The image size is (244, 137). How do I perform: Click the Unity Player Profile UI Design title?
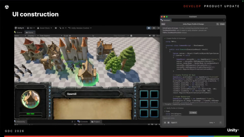pyautogui.click(x=193, y=24)
